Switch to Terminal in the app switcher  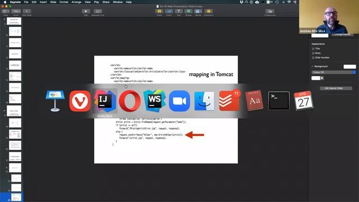279,101
